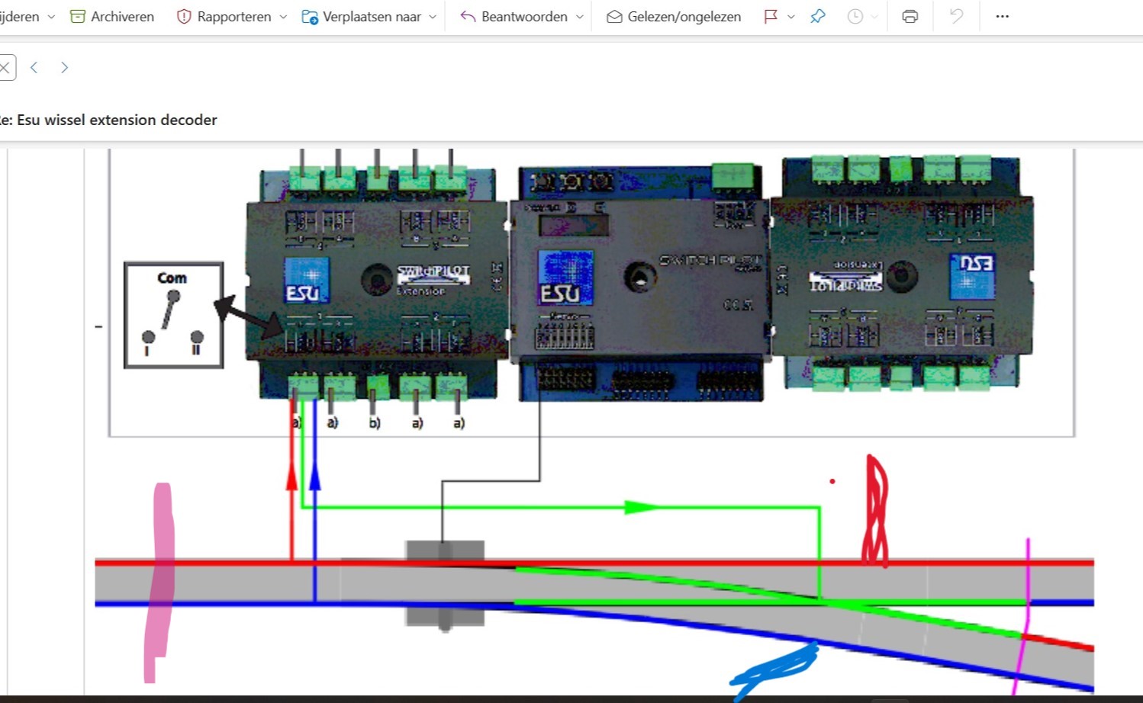1143x703 pixels.
Task: Open the Rapporteren menu label
Action: click(x=233, y=16)
